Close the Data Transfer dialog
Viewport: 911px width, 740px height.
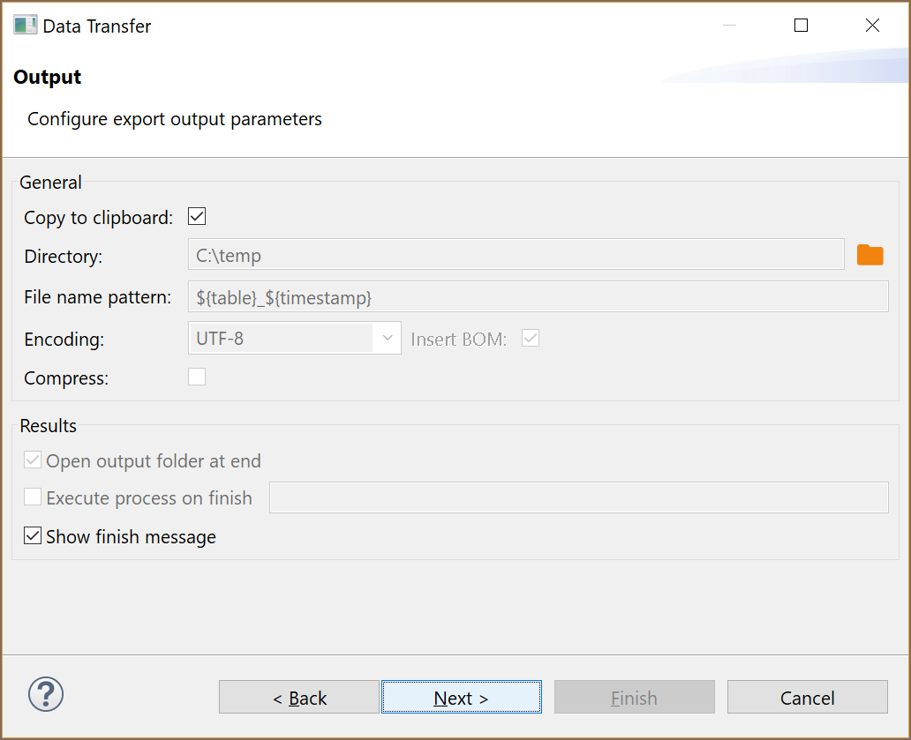click(x=872, y=26)
